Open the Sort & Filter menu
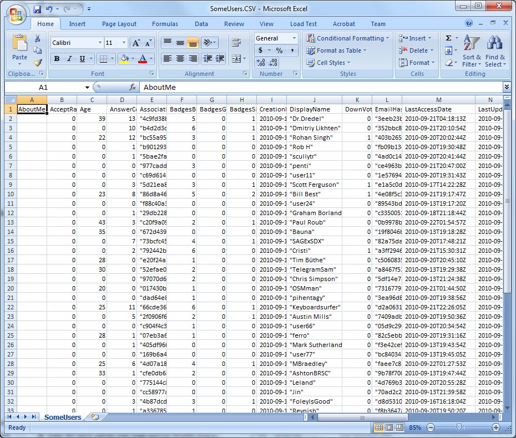The height and width of the screenshot is (438, 516). click(471, 51)
